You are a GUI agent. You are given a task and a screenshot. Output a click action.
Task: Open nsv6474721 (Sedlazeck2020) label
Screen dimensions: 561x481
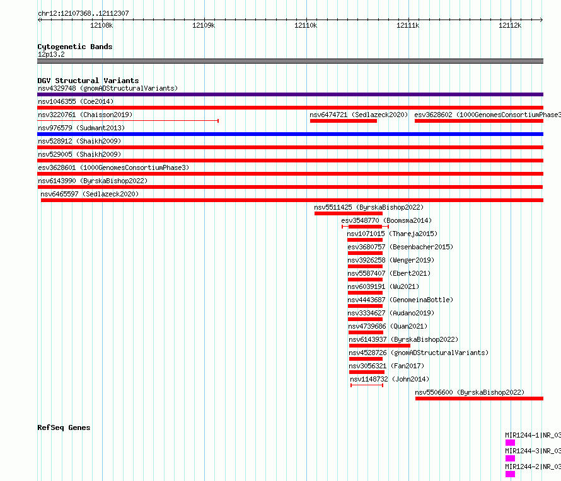coord(359,115)
